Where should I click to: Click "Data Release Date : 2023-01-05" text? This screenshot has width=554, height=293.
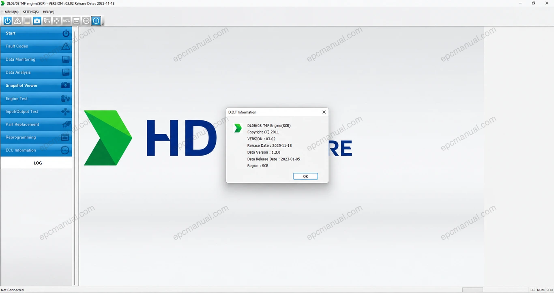point(274,159)
